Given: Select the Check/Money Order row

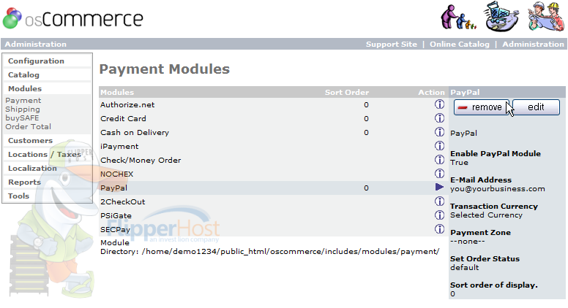Looking at the screenshot, I should click(273, 160).
